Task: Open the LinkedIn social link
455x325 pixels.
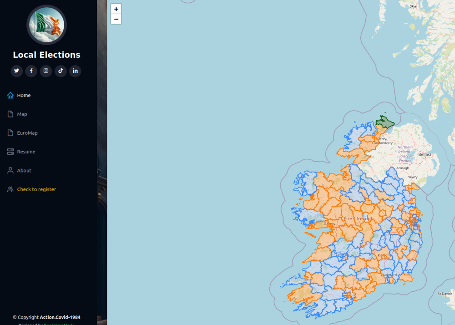Action: [75, 71]
